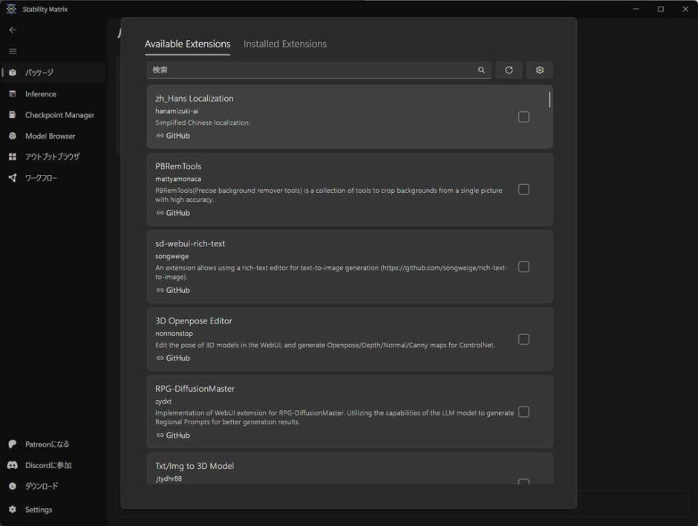Tick the RPG-DiffusionMaster checkbox
The image size is (698, 526).
coord(523,412)
